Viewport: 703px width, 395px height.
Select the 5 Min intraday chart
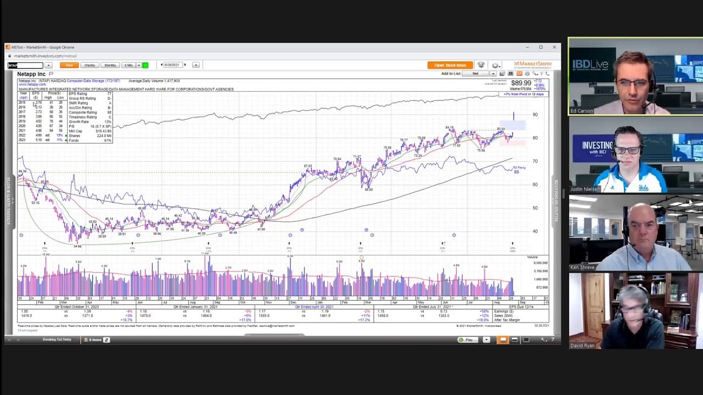(129, 65)
